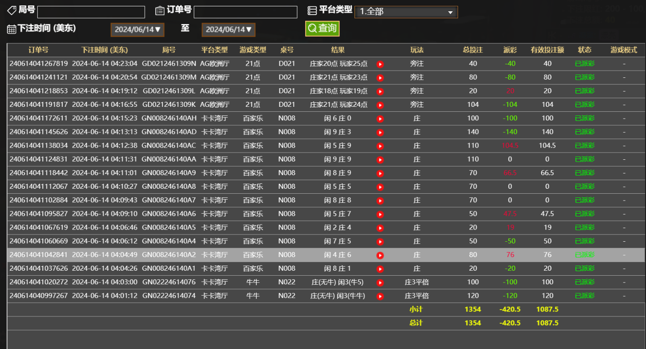This screenshot has width=646, height=349.
Task: Play replay for round GN008246140AC
Action: (x=380, y=146)
